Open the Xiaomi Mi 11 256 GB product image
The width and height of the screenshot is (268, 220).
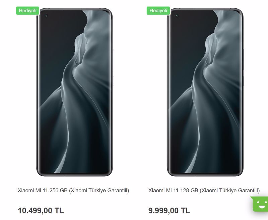[74, 92]
